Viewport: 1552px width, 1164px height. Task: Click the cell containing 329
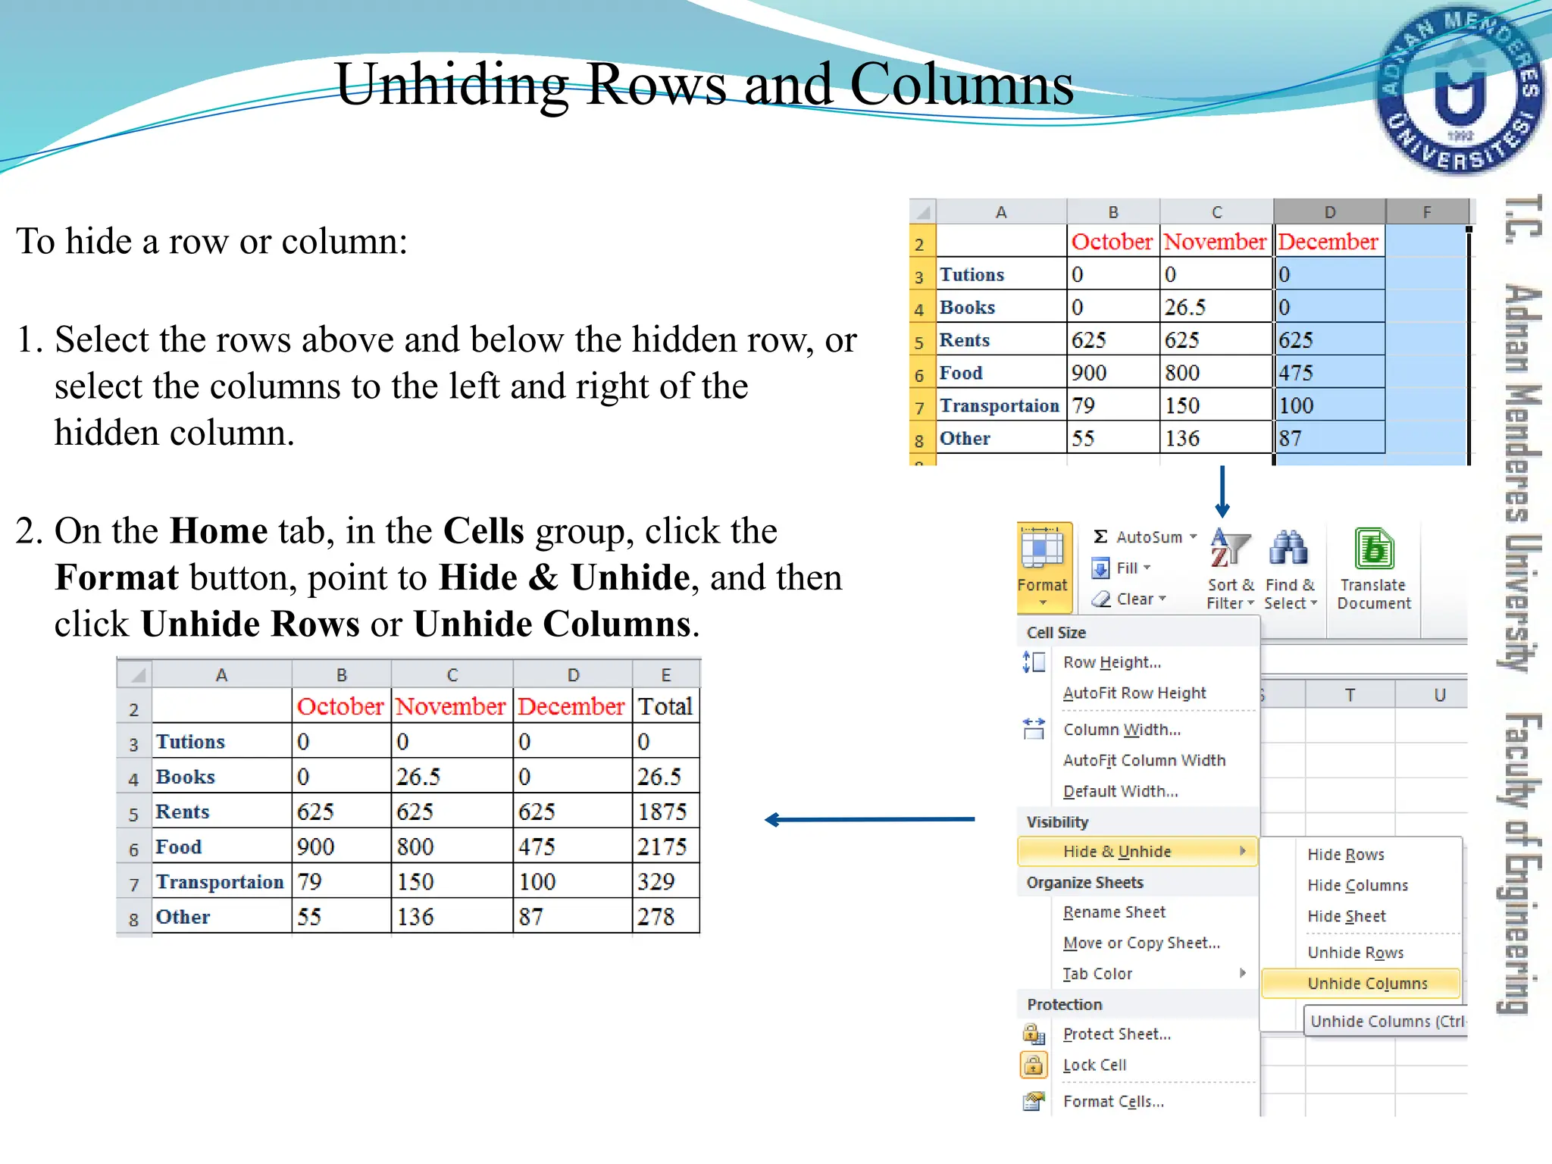click(x=666, y=881)
